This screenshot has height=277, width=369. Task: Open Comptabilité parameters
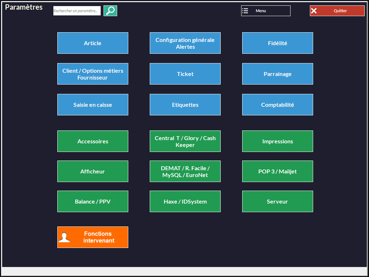[x=278, y=105]
